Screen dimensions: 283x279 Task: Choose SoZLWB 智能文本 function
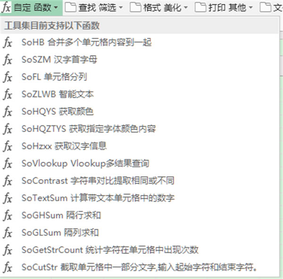point(139,94)
